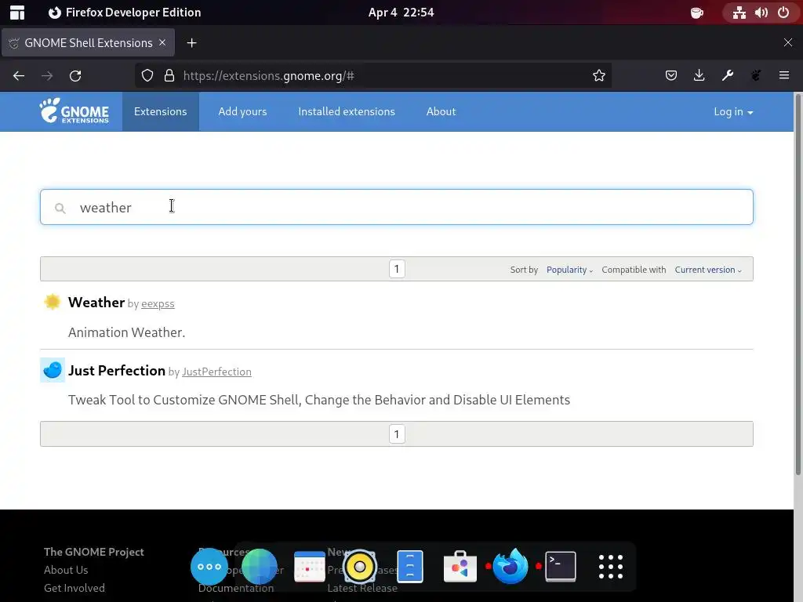
Task: Open the Firefox hamburger menu
Action: pyautogui.click(x=784, y=76)
